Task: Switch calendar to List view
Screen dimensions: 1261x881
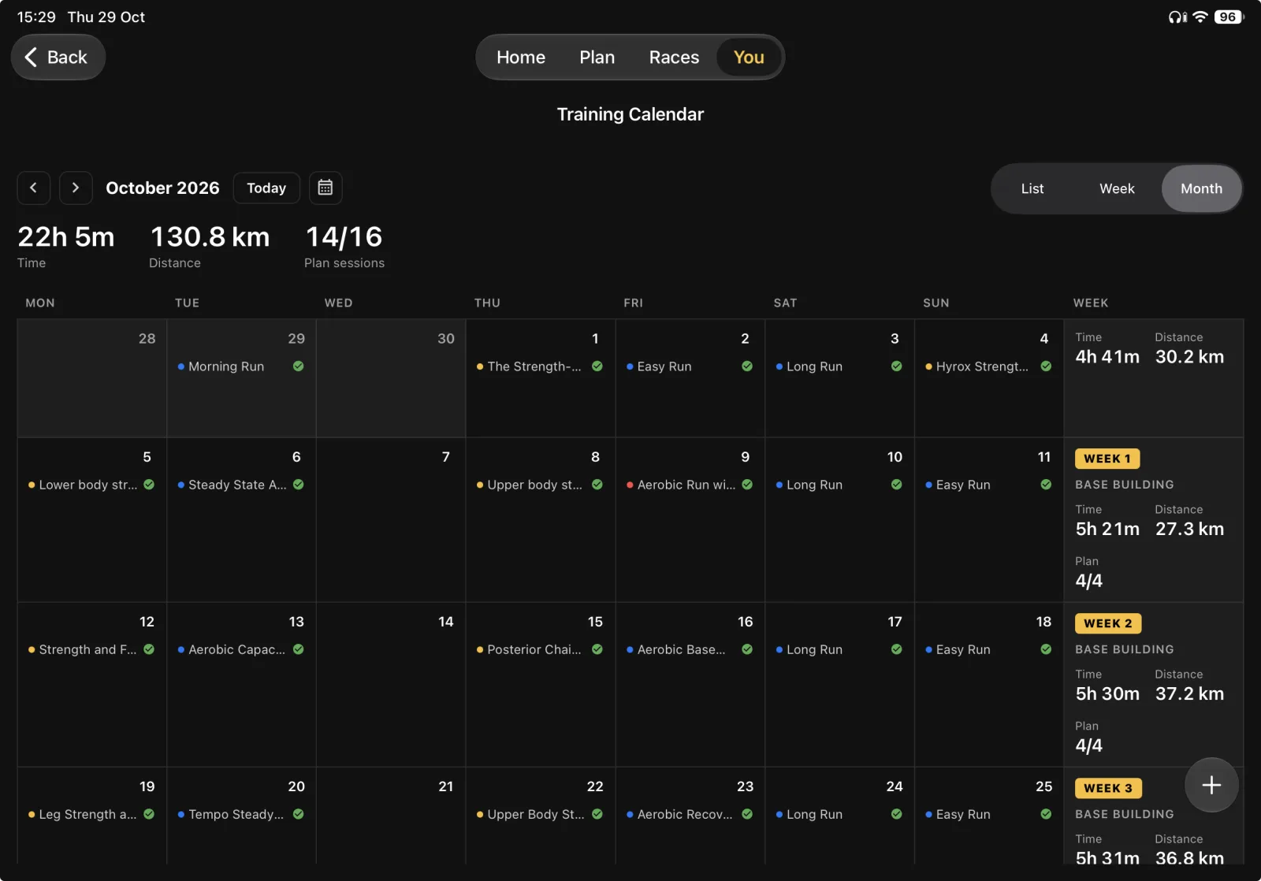Action: tap(1032, 188)
